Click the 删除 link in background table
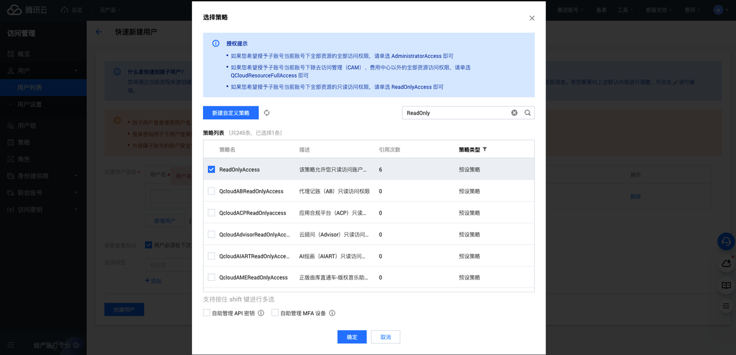 click(x=635, y=197)
